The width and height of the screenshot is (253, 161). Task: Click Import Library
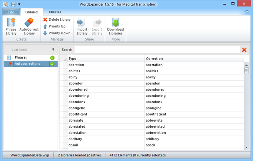tap(82, 26)
